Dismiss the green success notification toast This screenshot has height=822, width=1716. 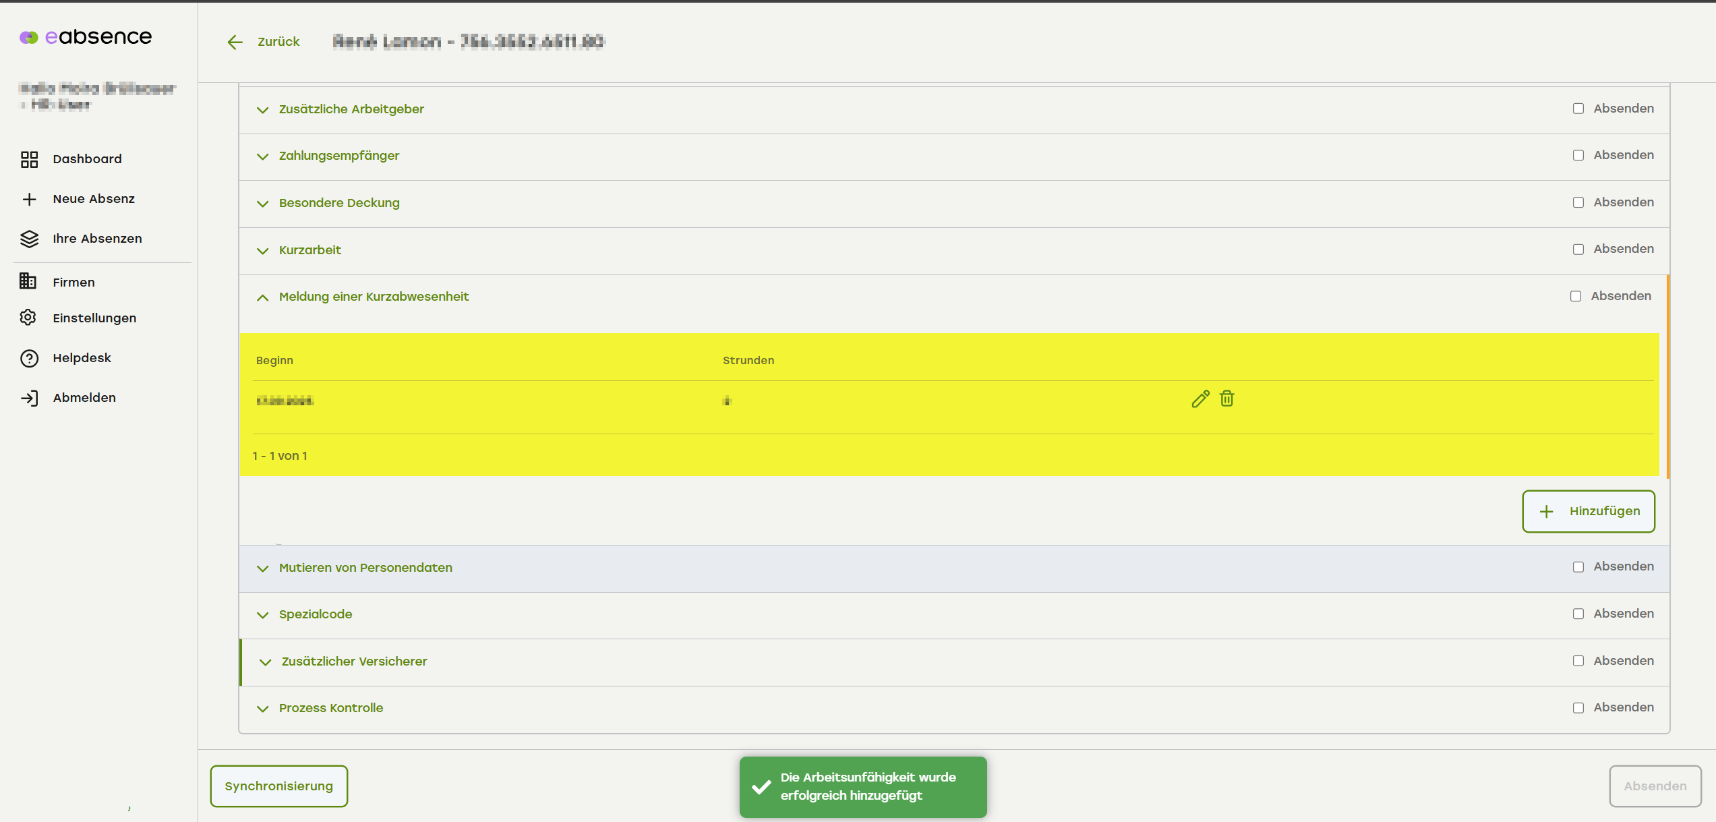(862, 787)
